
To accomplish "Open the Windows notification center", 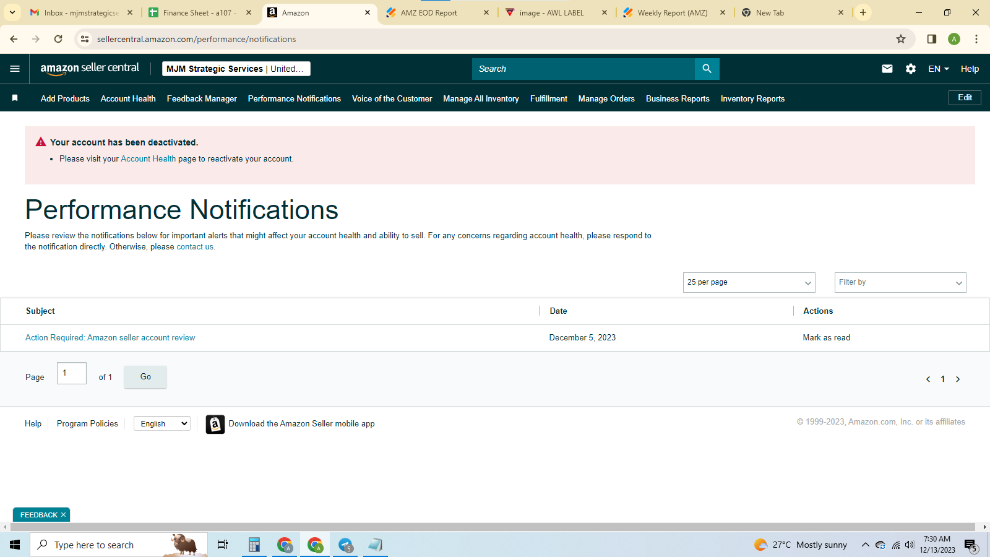I will (971, 545).
